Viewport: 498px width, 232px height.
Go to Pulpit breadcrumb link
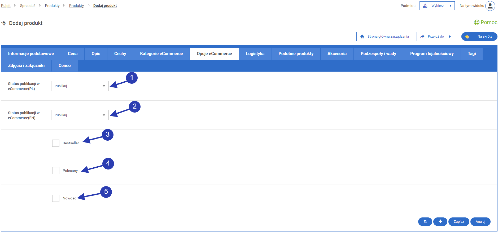pos(6,6)
